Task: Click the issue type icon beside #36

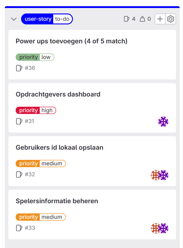Action: tap(19, 68)
